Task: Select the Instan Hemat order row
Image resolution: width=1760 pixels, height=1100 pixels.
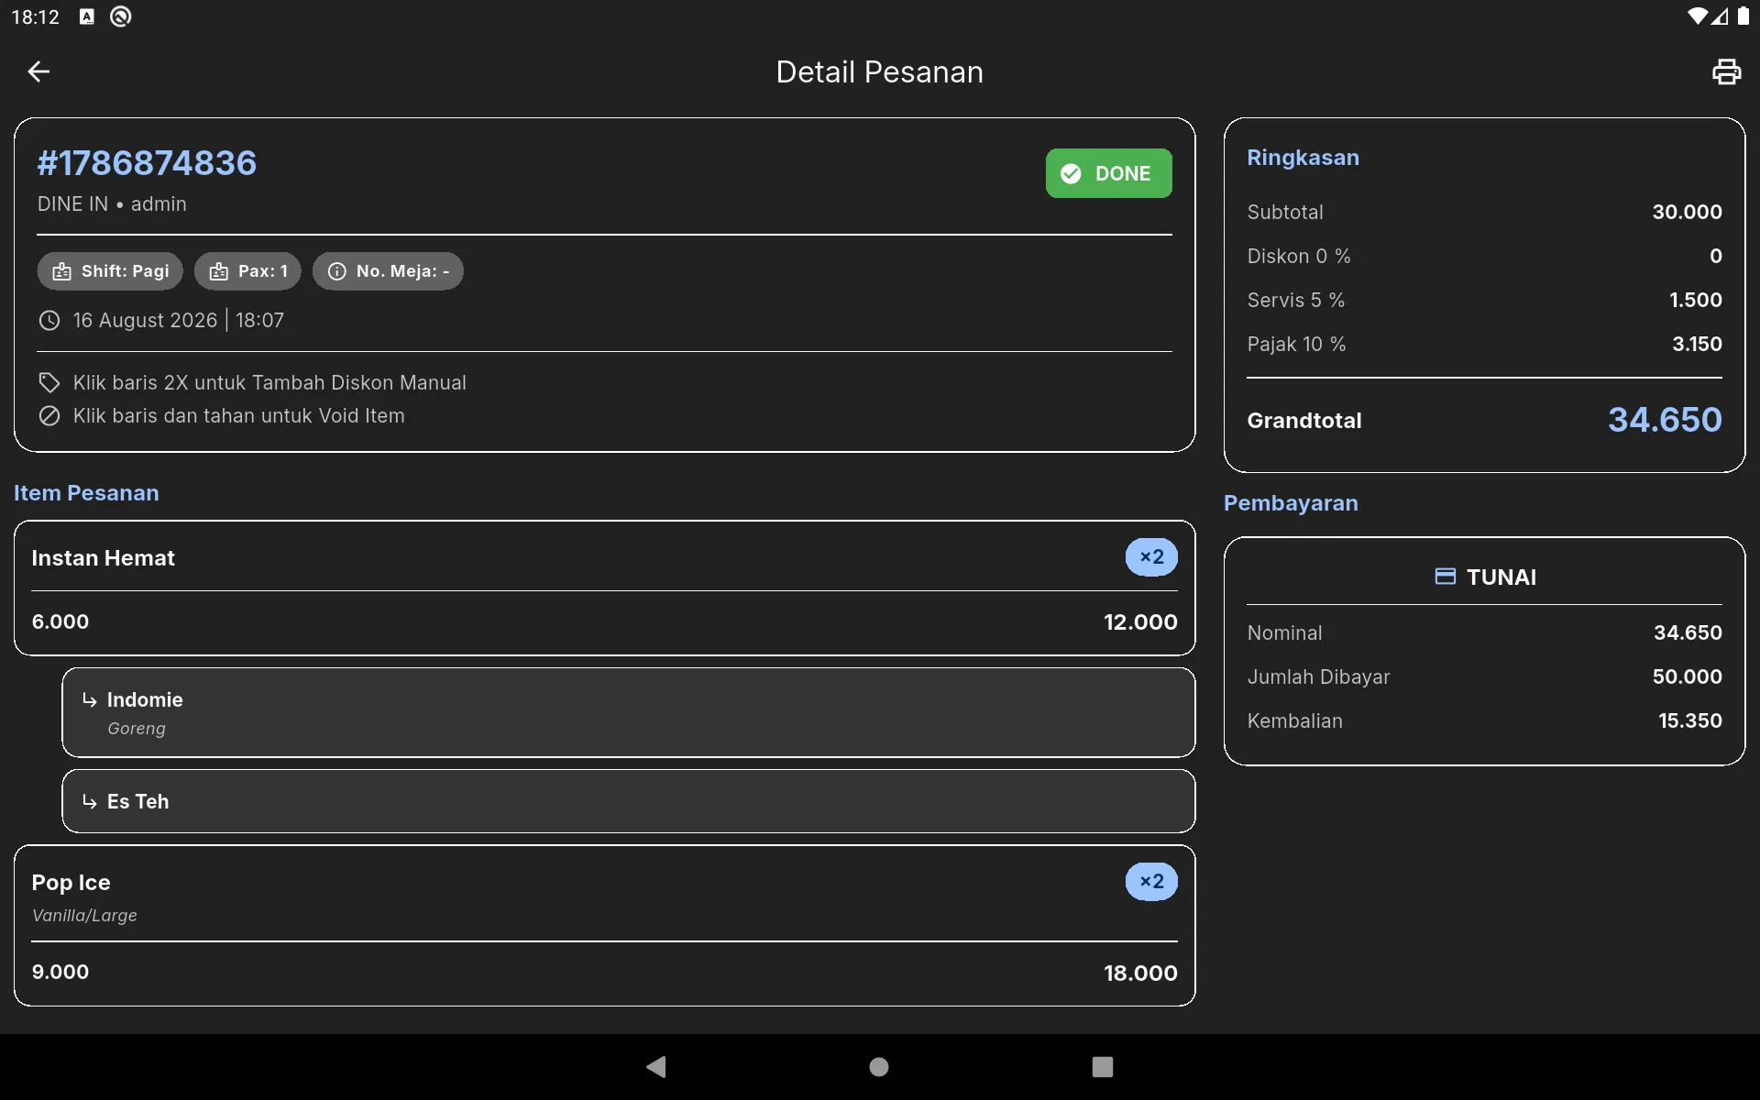Action: pos(604,588)
